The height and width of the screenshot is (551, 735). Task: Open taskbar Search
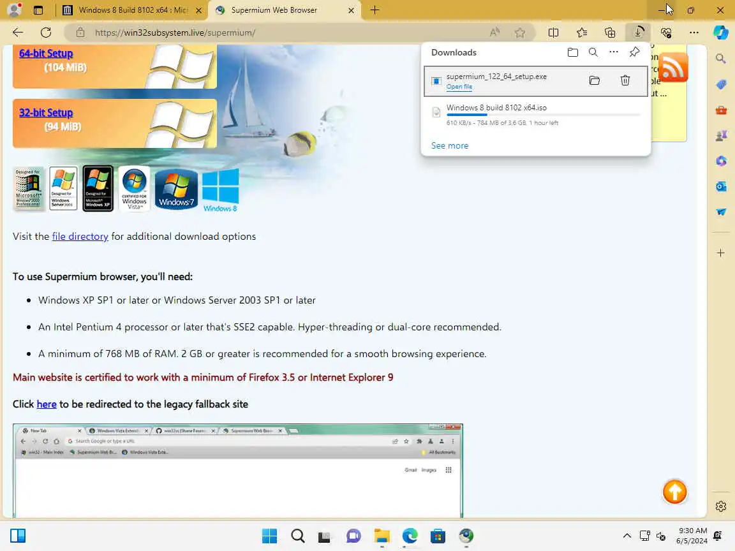click(x=298, y=536)
